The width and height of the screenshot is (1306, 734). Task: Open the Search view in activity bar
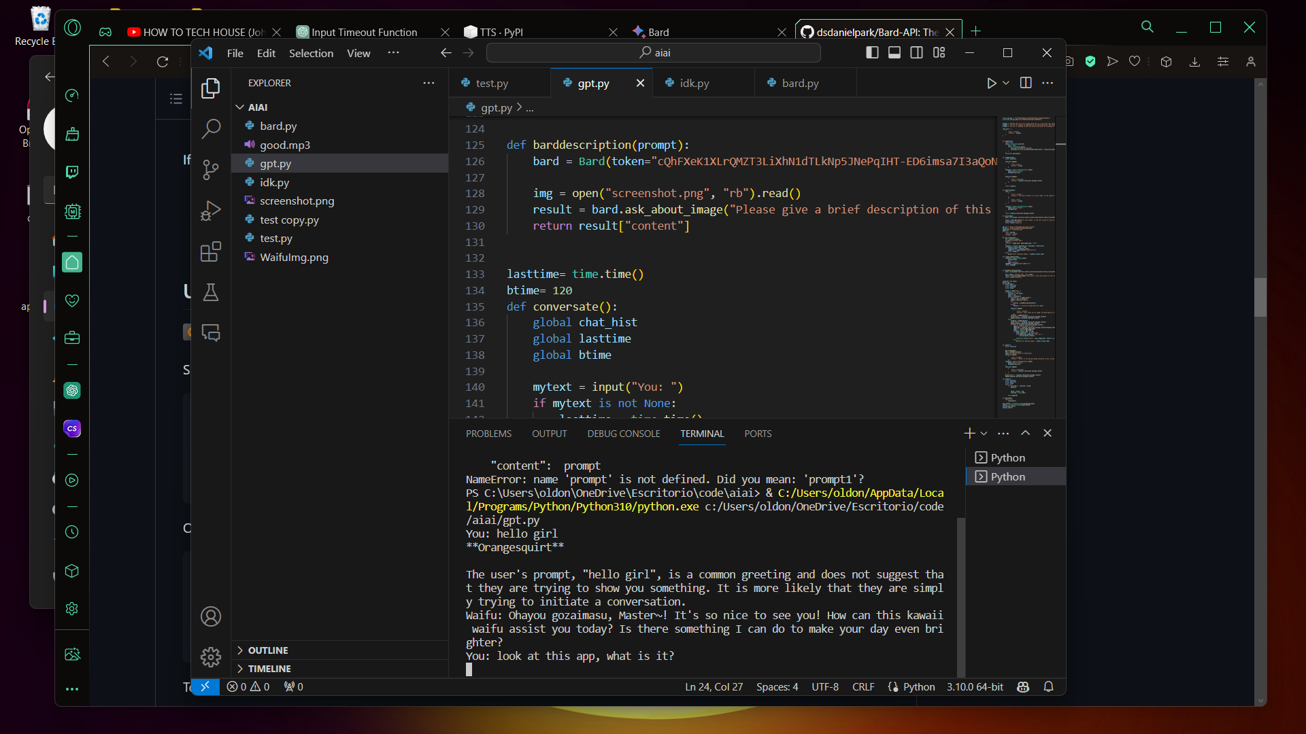pos(211,128)
